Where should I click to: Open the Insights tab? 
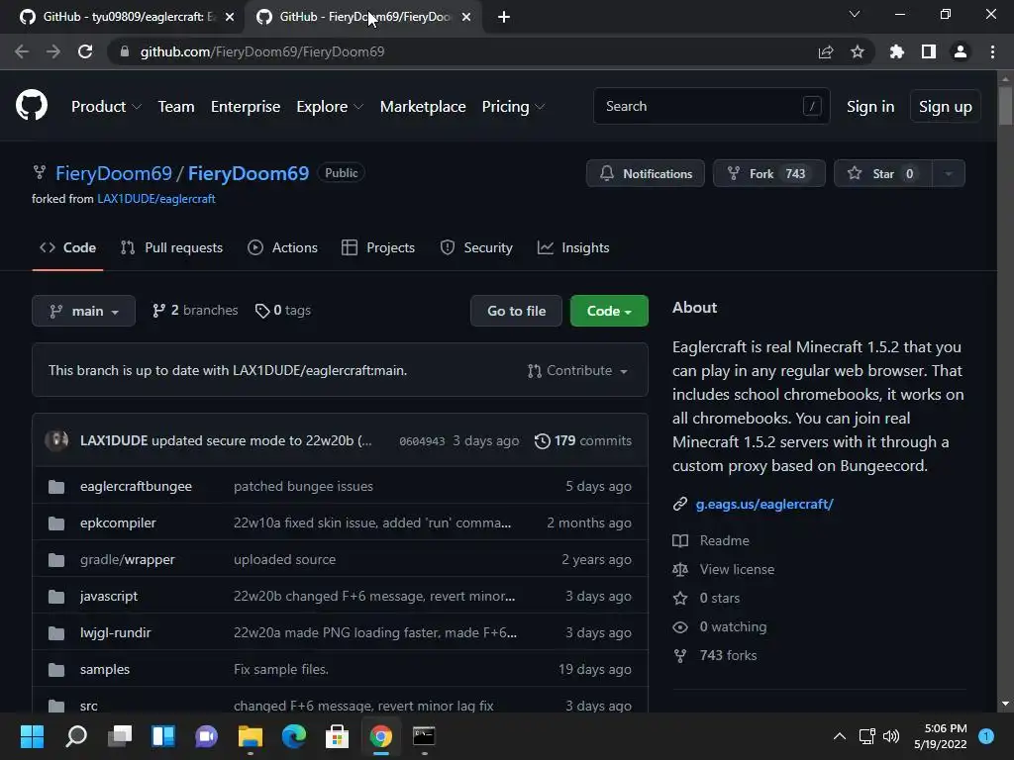tap(573, 247)
